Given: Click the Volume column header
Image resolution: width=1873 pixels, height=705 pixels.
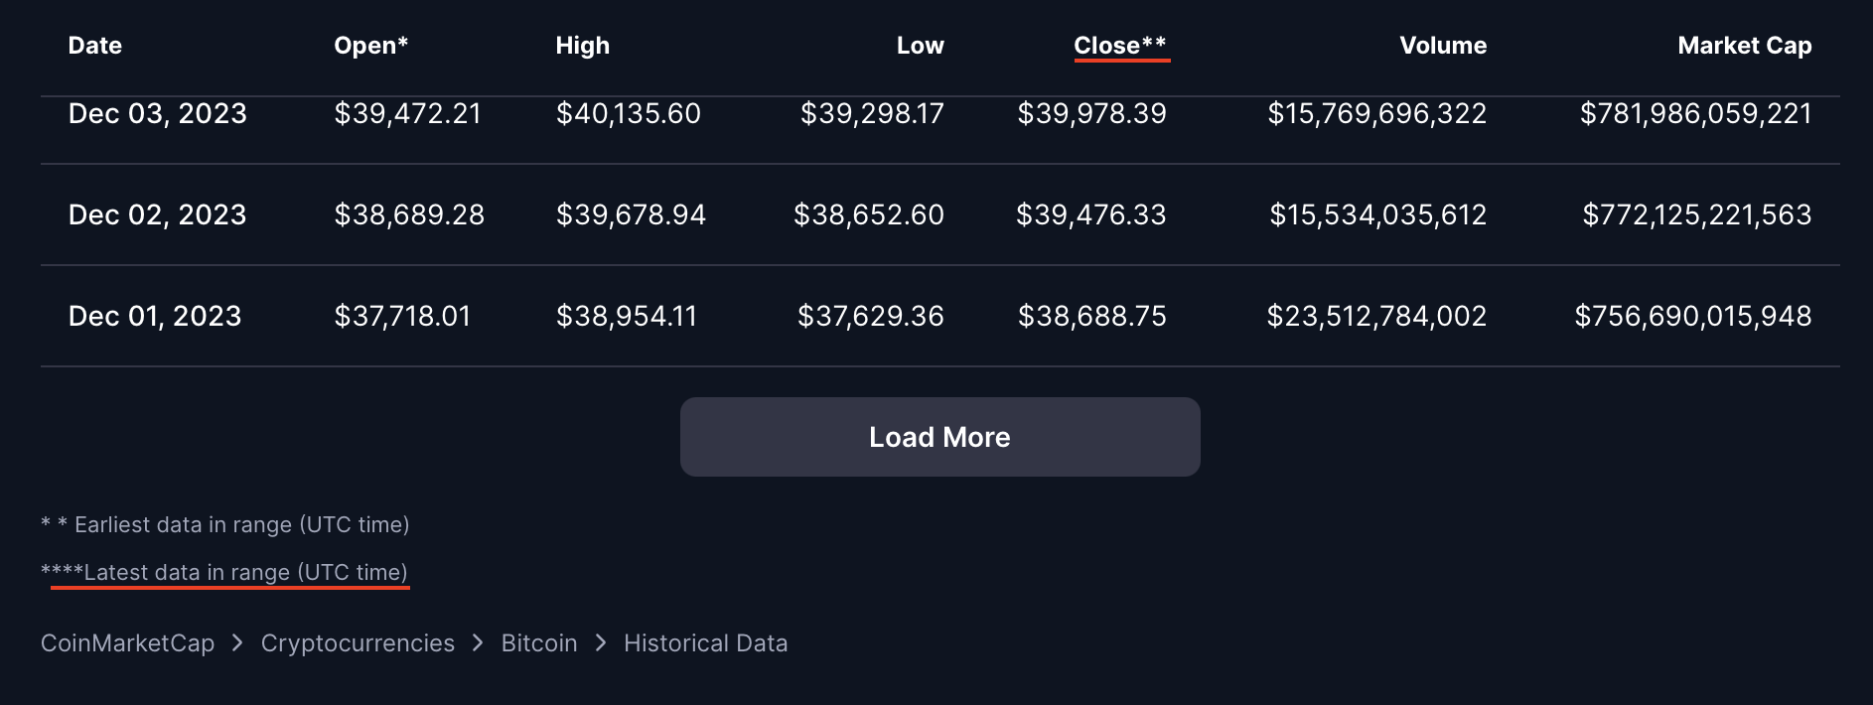Looking at the screenshot, I should tap(1442, 46).
